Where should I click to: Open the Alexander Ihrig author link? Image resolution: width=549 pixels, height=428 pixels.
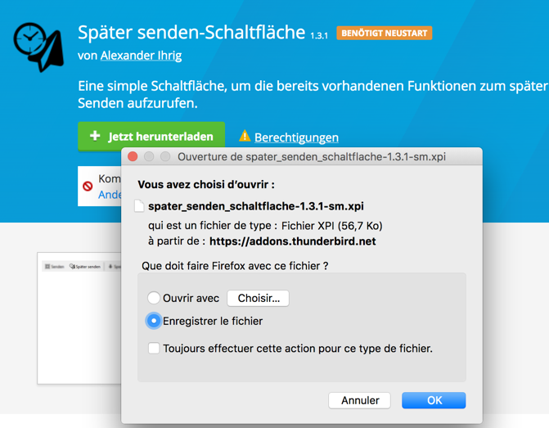click(x=141, y=56)
